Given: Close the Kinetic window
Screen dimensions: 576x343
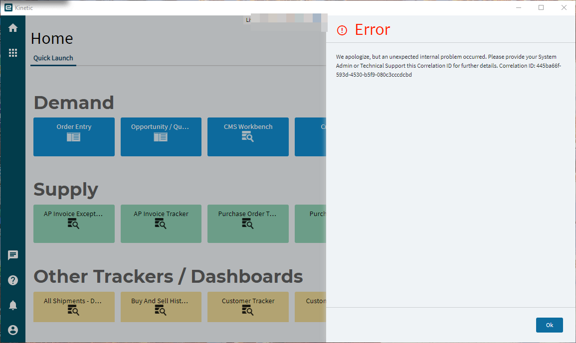Looking at the screenshot, I should pyautogui.click(x=564, y=7).
